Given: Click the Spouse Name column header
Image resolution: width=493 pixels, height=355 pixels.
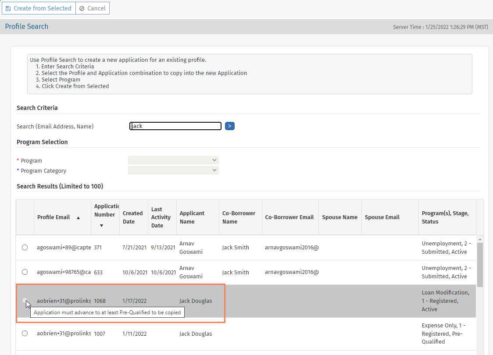Looking at the screenshot, I should [x=339, y=217].
